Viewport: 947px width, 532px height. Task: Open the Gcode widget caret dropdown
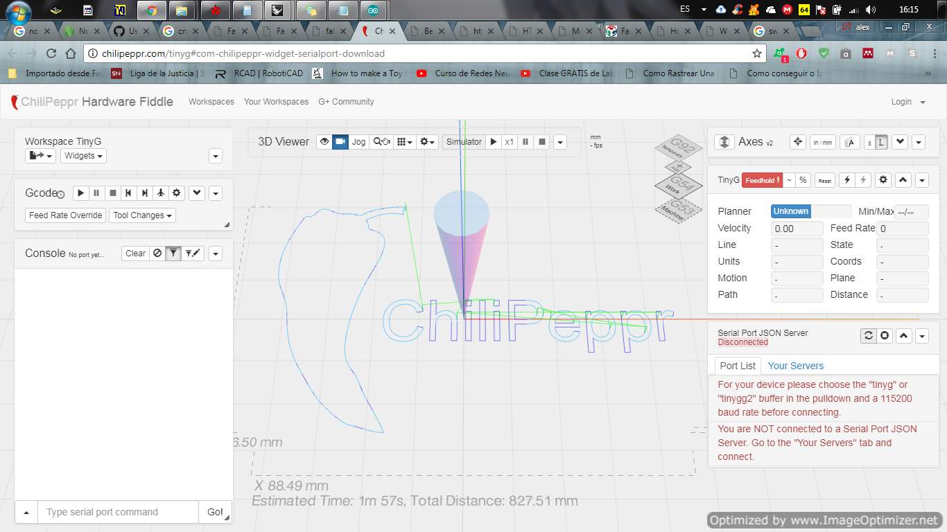[216, 193]
